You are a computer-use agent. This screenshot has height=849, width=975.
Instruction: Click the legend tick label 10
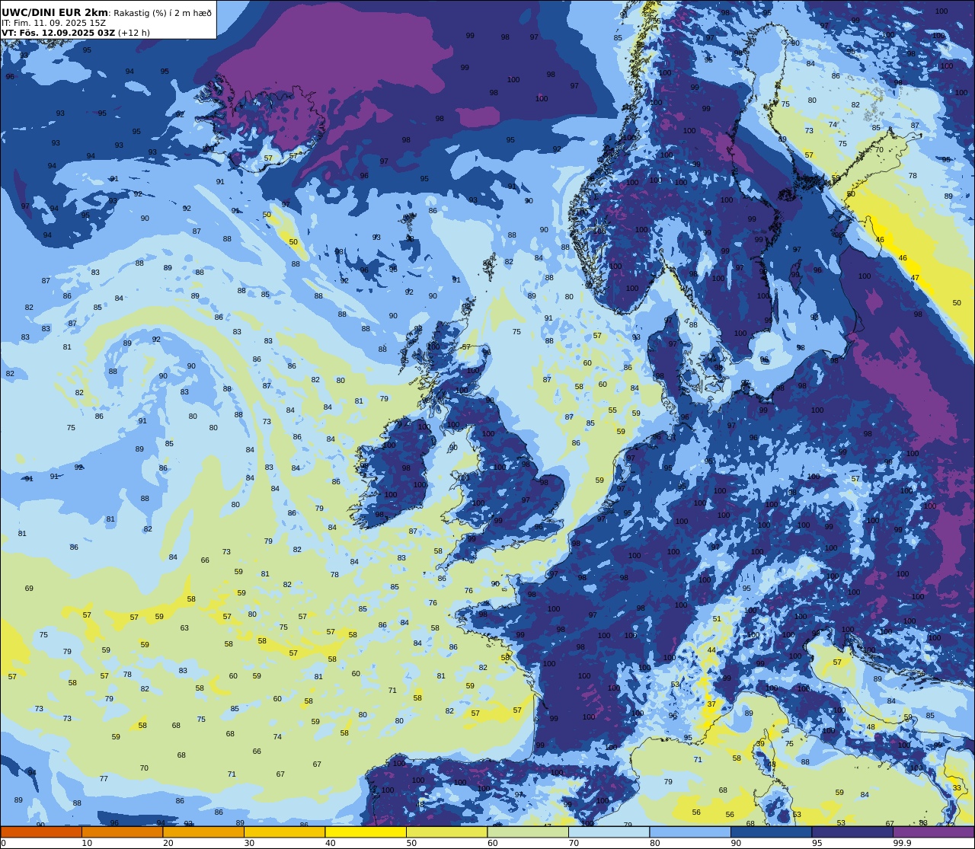tap(87, 843)
